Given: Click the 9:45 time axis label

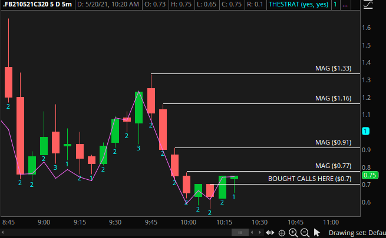Looking at the screenshot, I should 151,222.
